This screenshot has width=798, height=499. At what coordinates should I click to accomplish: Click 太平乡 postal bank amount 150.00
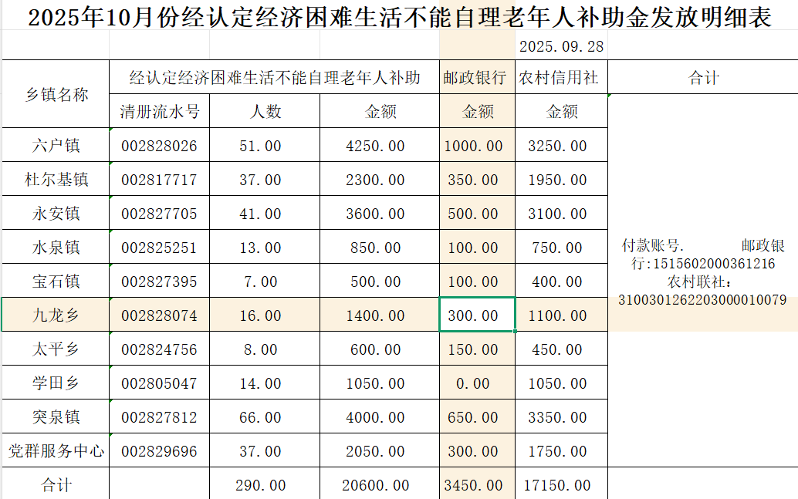click(477, 349)
